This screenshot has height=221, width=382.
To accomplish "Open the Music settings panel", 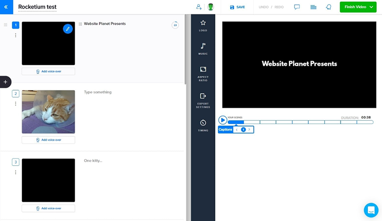I will click(203, 49).
